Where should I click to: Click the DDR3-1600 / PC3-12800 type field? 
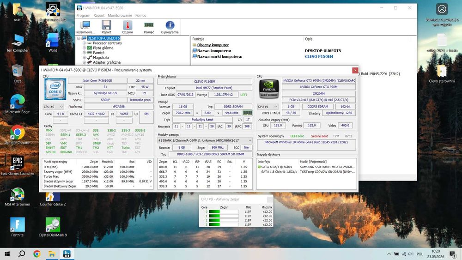click(x=210, y=154)
